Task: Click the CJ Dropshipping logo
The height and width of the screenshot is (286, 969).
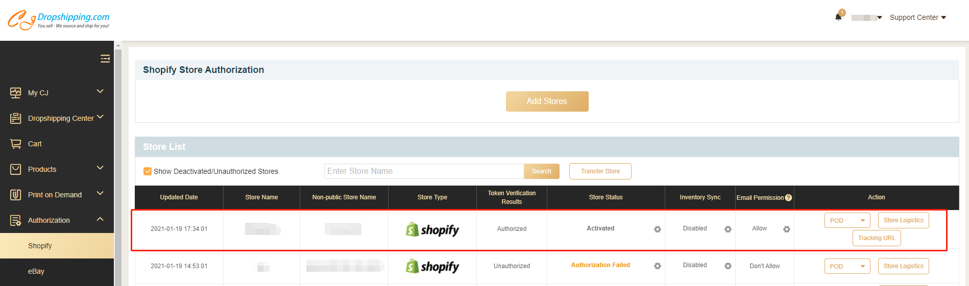Action: [x=58, y=20]
